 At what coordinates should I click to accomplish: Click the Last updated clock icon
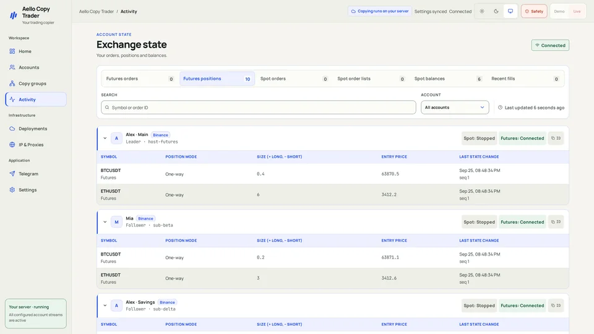(500, 108)
